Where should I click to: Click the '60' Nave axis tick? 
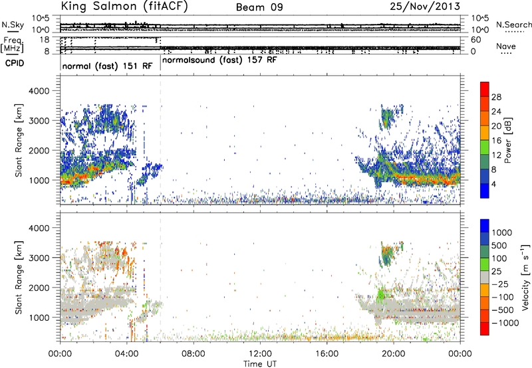pyautogui.click(x=475, y=40)
